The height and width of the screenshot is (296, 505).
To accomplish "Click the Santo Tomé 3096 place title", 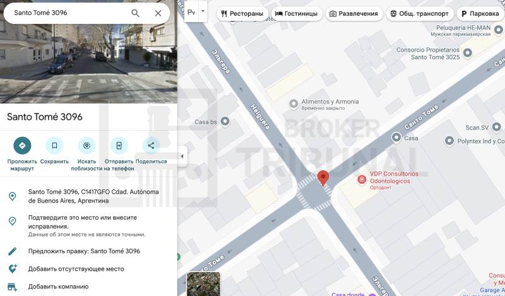I will coord(45,117).
